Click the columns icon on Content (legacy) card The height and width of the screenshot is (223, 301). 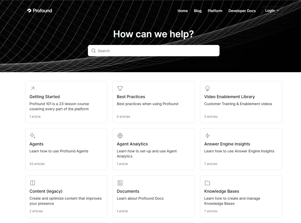click(33, 183)
